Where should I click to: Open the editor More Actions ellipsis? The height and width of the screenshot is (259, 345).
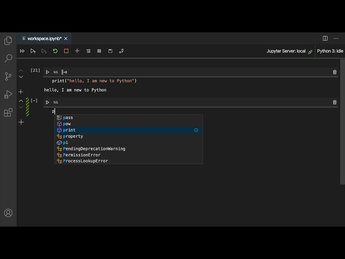click(336, 38)
